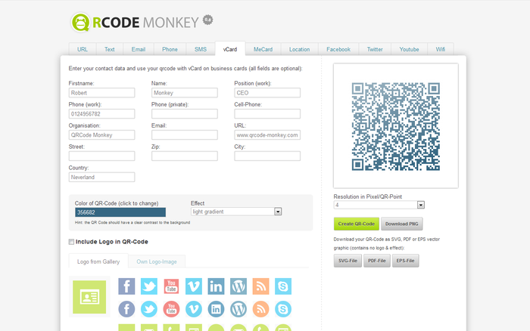Expand the Resolution in Pixel/QR-Point dropdown
Screen dimensions: 530x331
pos(379,205)
